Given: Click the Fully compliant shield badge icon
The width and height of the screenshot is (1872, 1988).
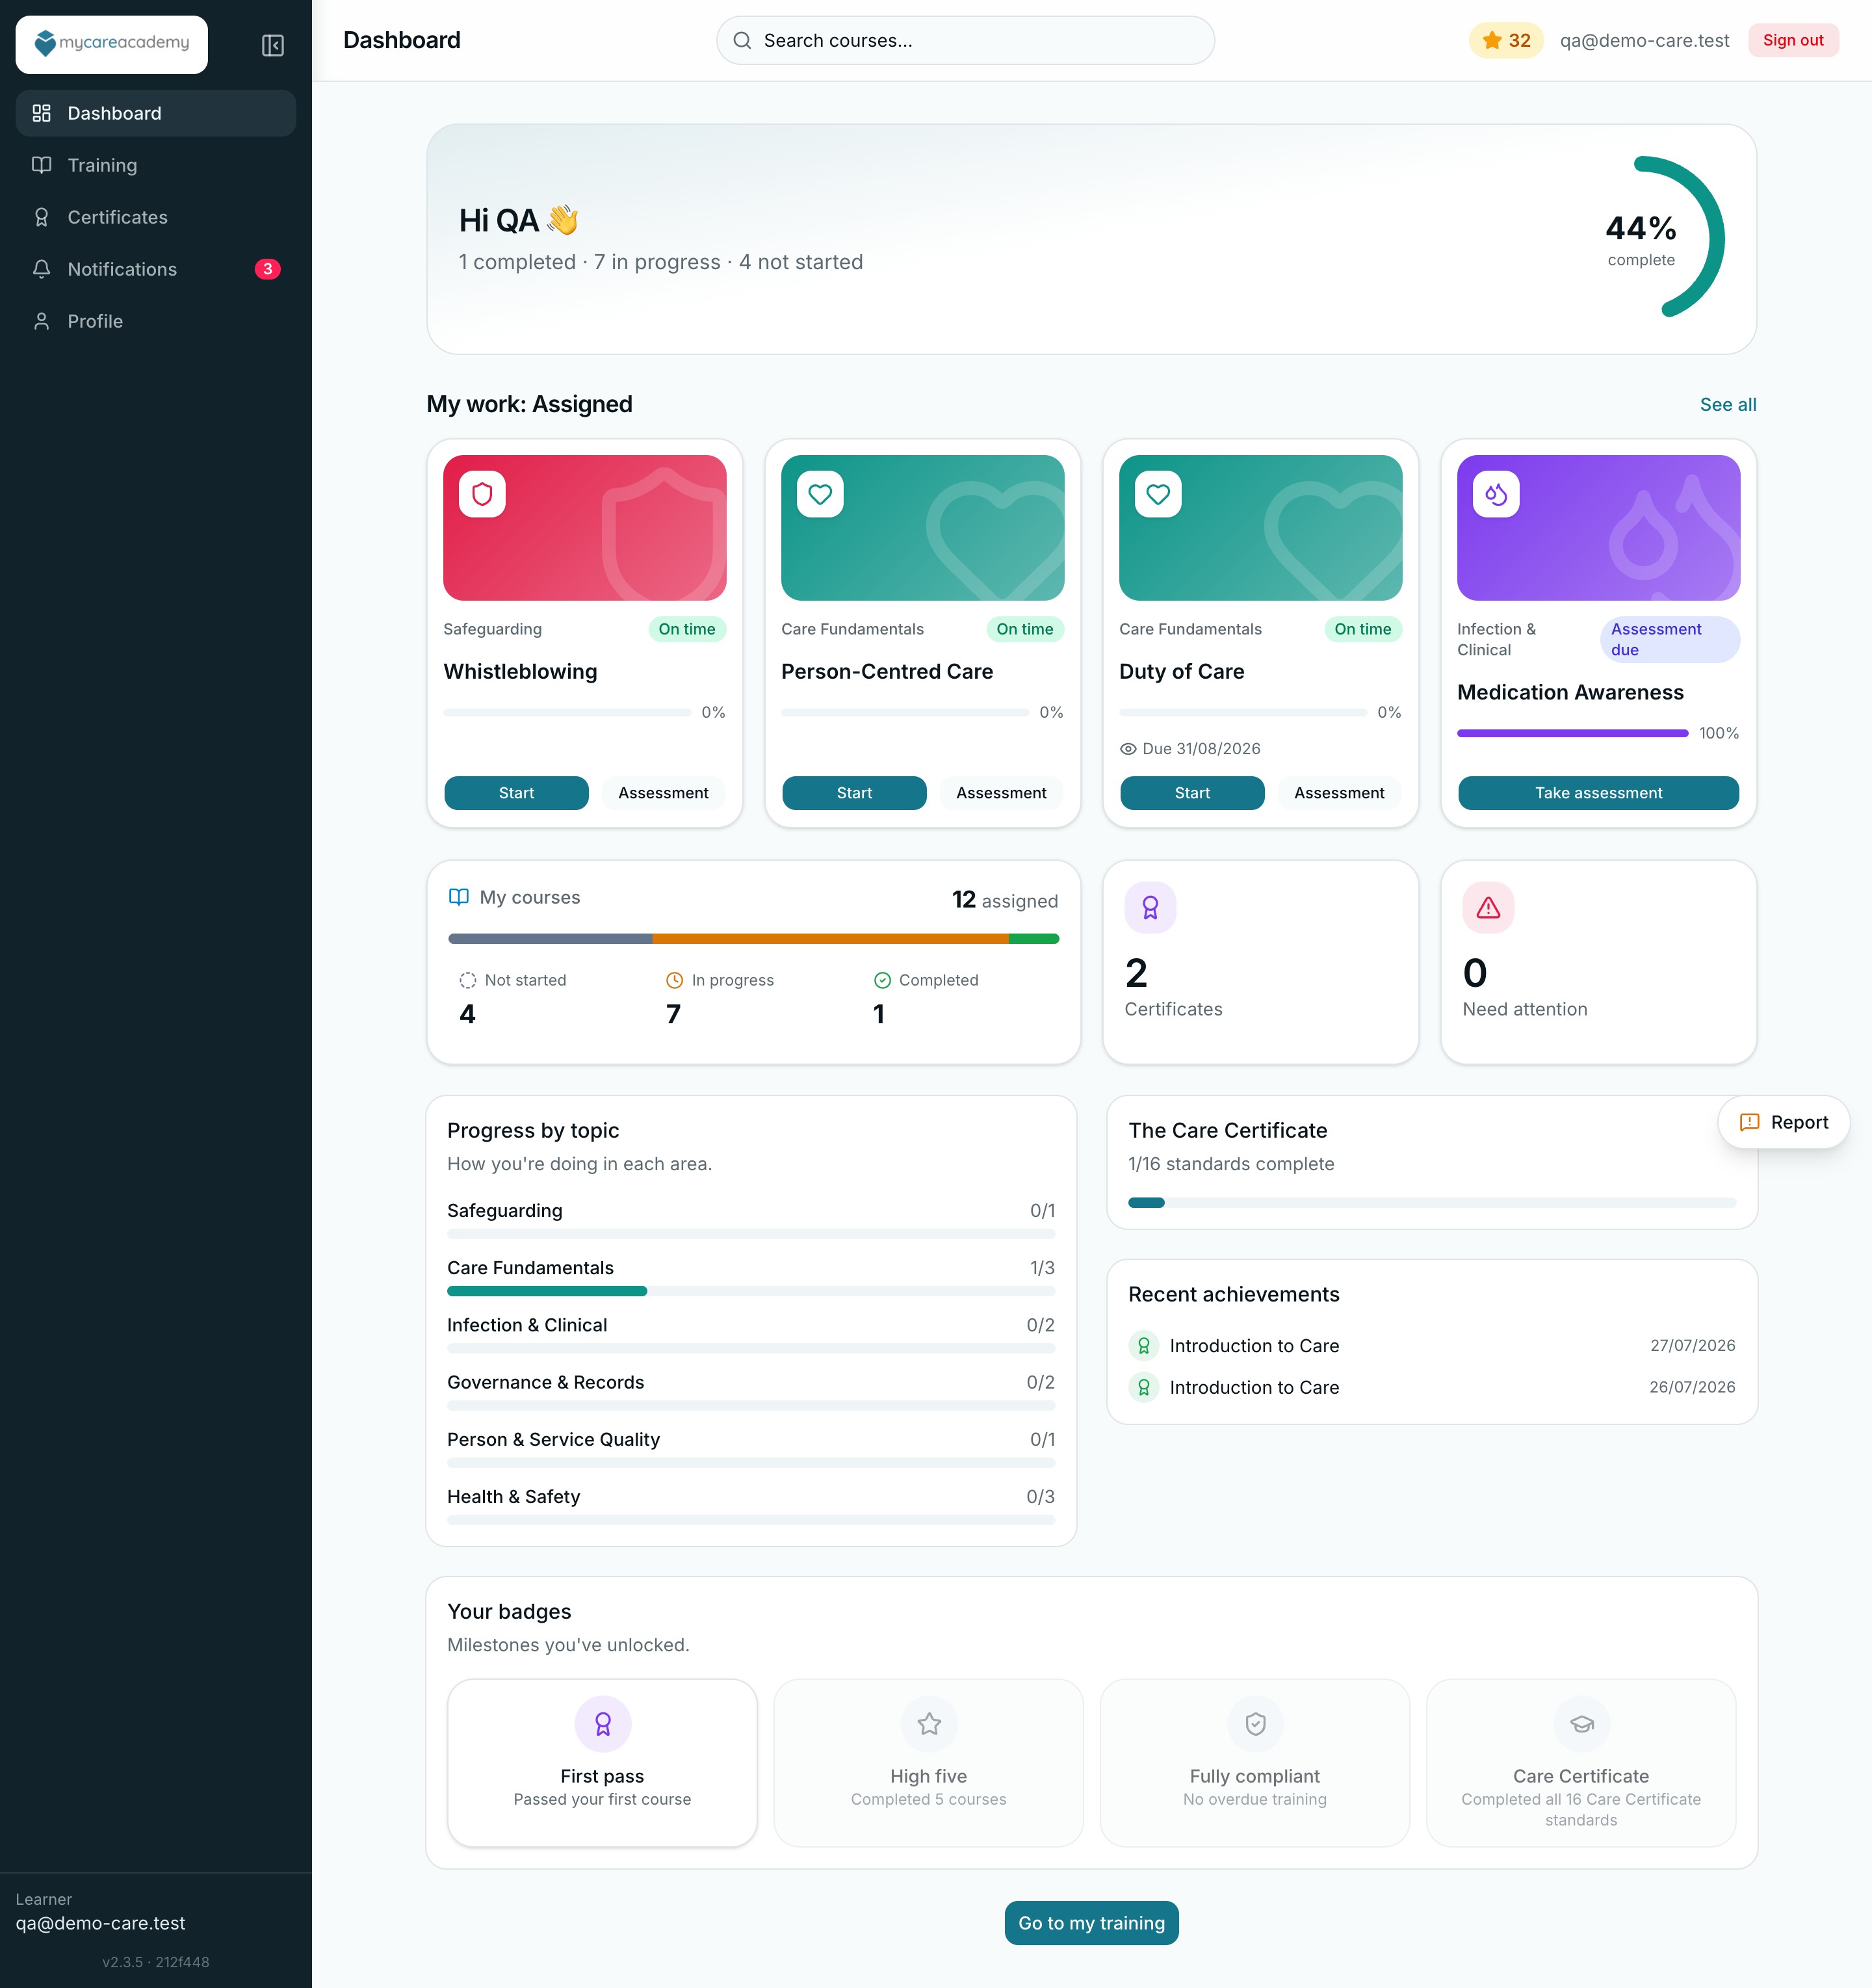Looking at the screenshot, I should (1255, 1724).
